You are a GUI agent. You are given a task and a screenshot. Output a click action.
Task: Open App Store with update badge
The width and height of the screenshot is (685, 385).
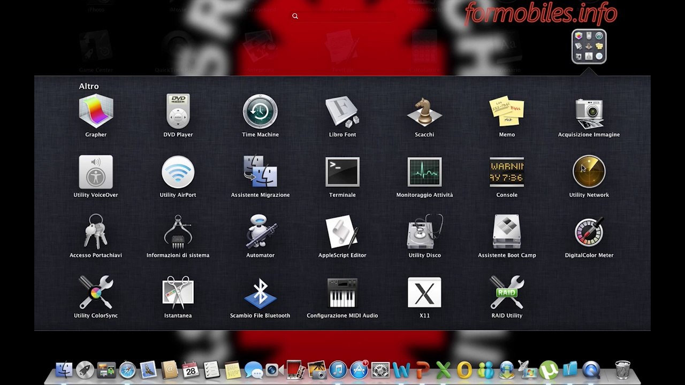359,369
